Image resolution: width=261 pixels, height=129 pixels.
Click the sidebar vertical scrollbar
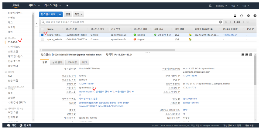click(x=33, y=52)
